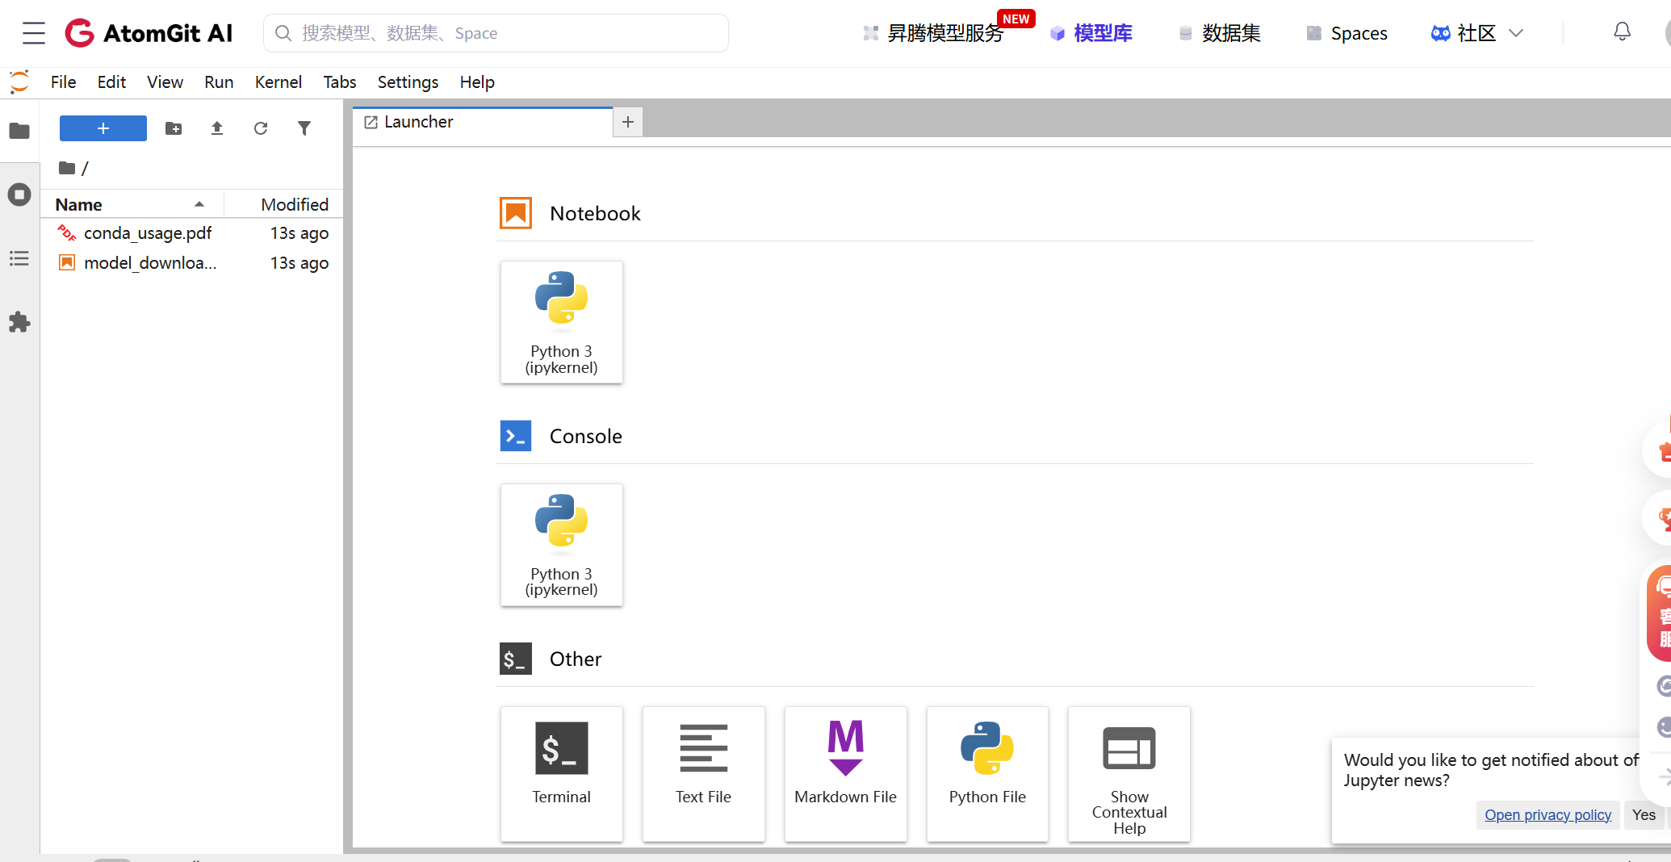Open the File Browser sidebar panel

click(x=19, y=131)
